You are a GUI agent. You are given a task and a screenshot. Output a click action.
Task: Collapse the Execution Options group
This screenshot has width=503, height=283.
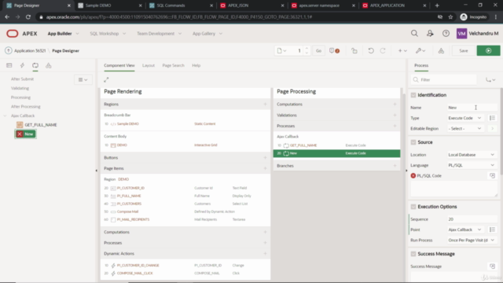[x=413, y=207]
